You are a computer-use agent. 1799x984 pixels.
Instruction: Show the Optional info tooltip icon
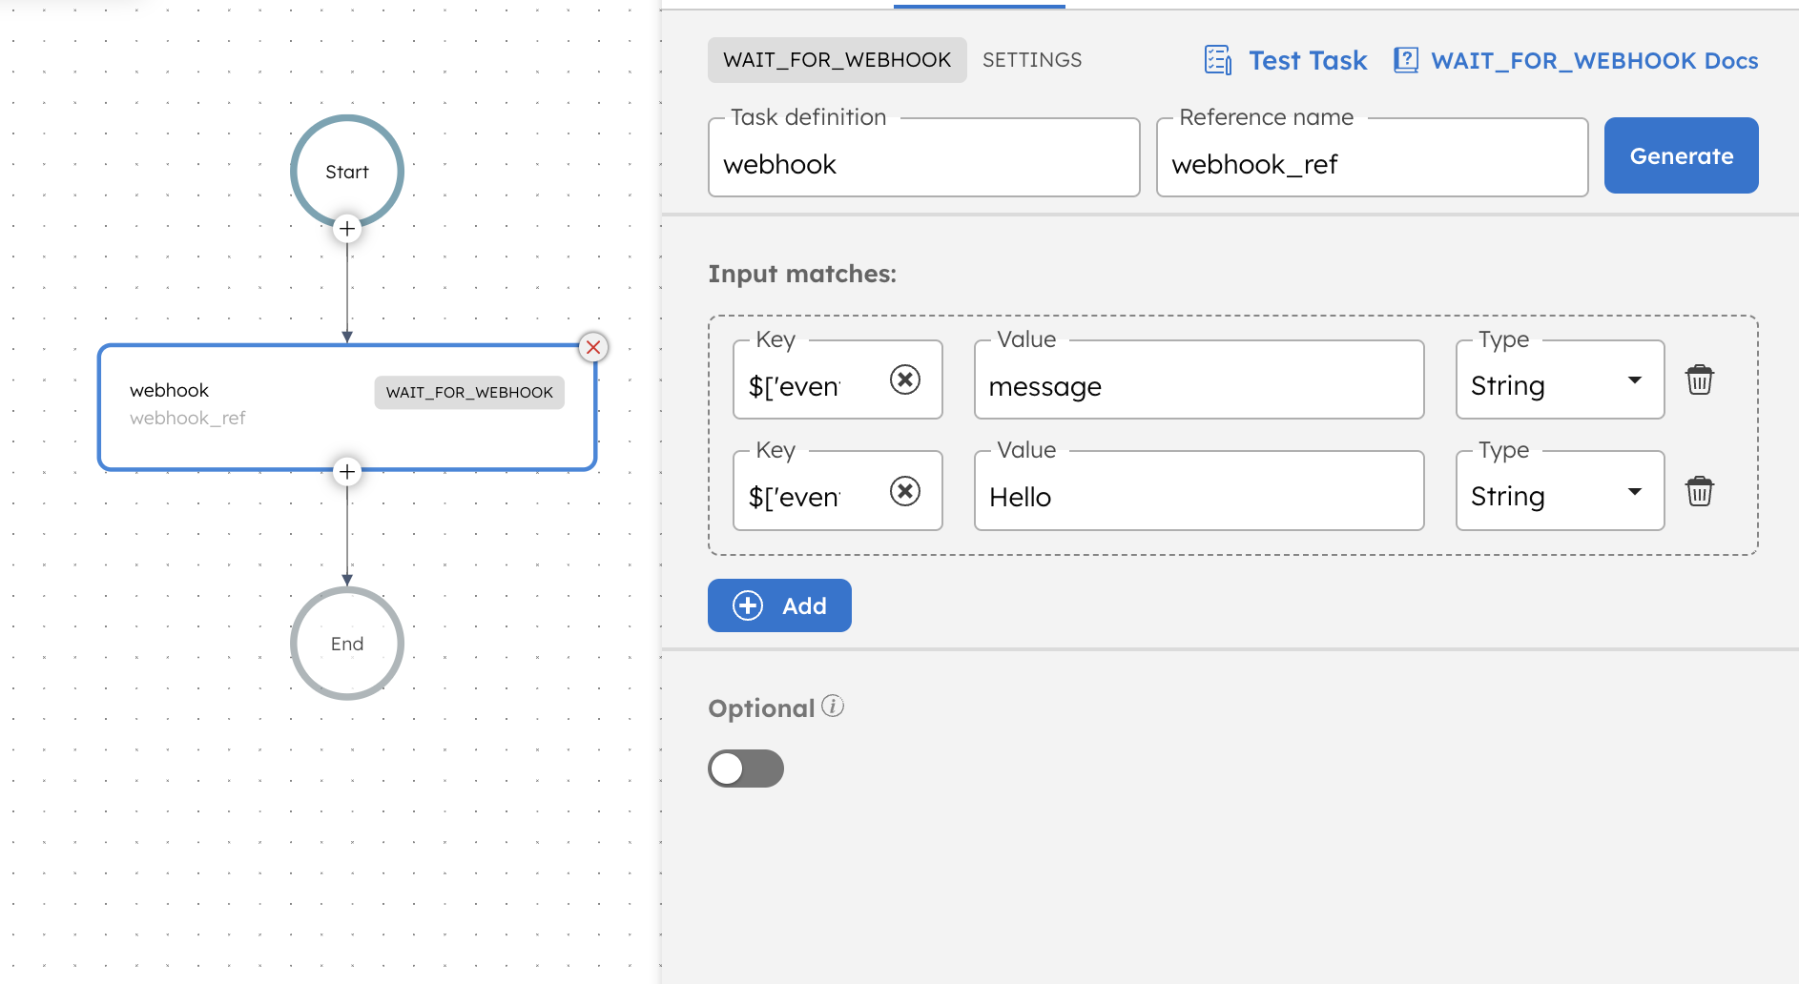point(833,706)
